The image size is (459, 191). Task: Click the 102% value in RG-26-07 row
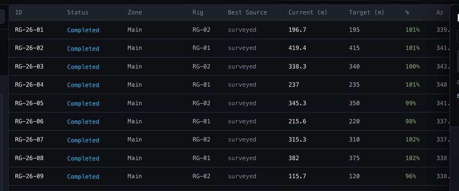pyautogui.click(x=413, y=140)
